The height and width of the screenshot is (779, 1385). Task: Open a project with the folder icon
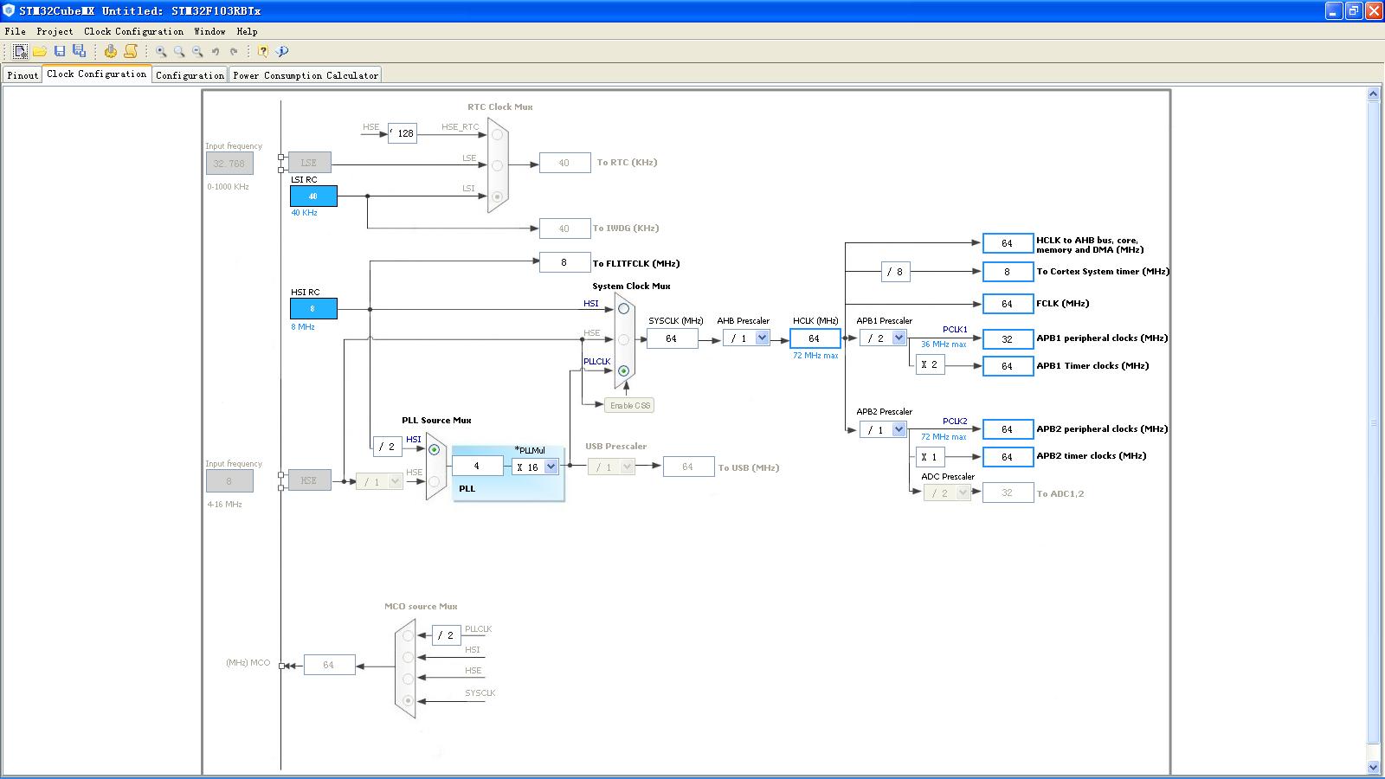pyautogui.click(x=40, y=52)
